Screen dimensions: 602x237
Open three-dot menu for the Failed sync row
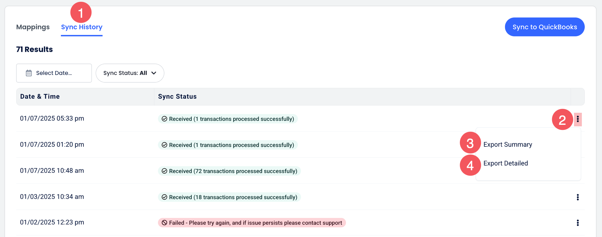(x=578, y=223)
